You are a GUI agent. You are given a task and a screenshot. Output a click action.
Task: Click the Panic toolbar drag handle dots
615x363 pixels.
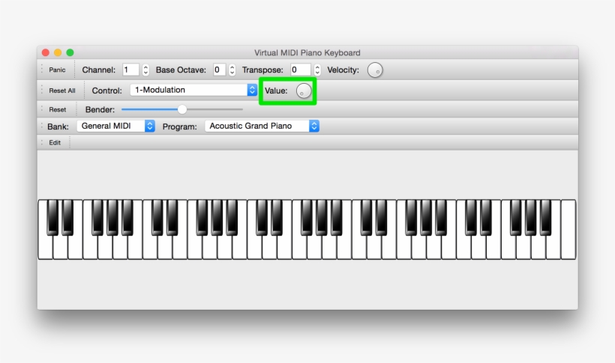[42, 70]
